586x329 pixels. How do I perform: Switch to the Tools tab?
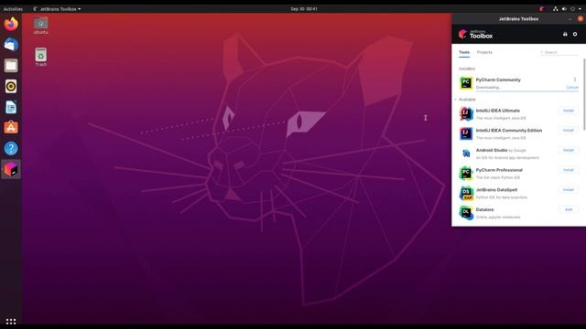(464, 52)
